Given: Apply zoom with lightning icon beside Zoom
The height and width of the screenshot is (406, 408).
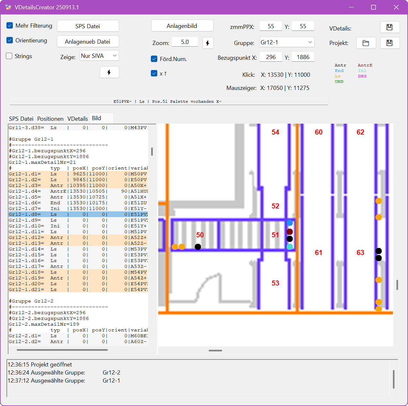Looking at the screenshot, I should (x=208, y=43).
